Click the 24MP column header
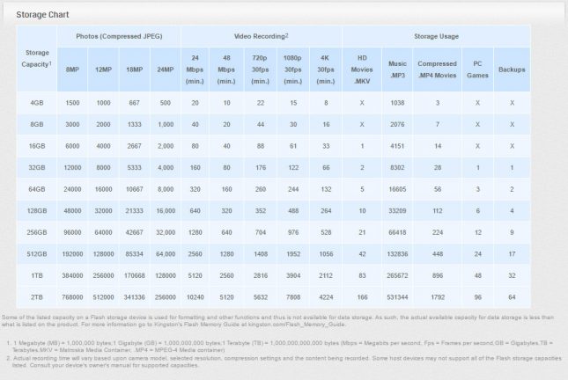 165,69
